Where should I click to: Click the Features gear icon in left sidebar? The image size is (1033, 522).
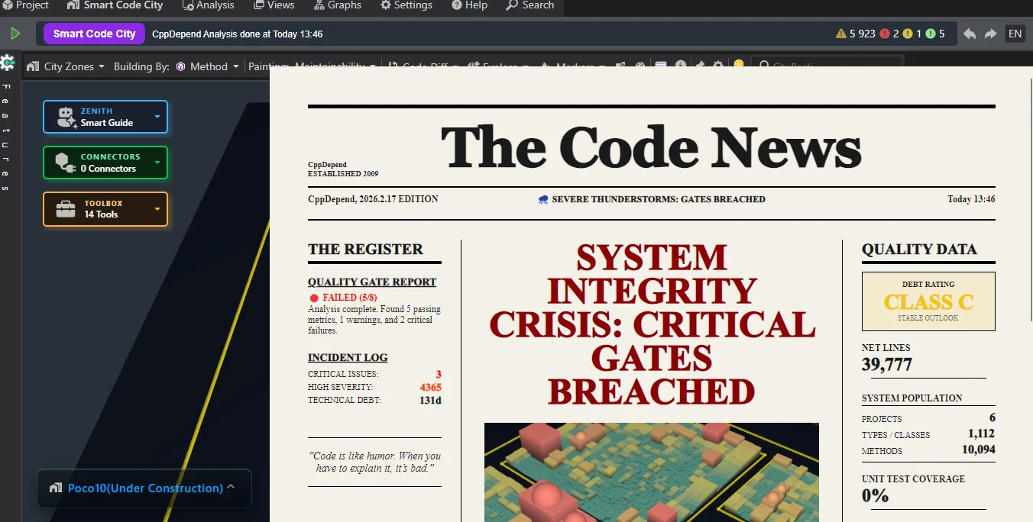(x=8, y=63)
